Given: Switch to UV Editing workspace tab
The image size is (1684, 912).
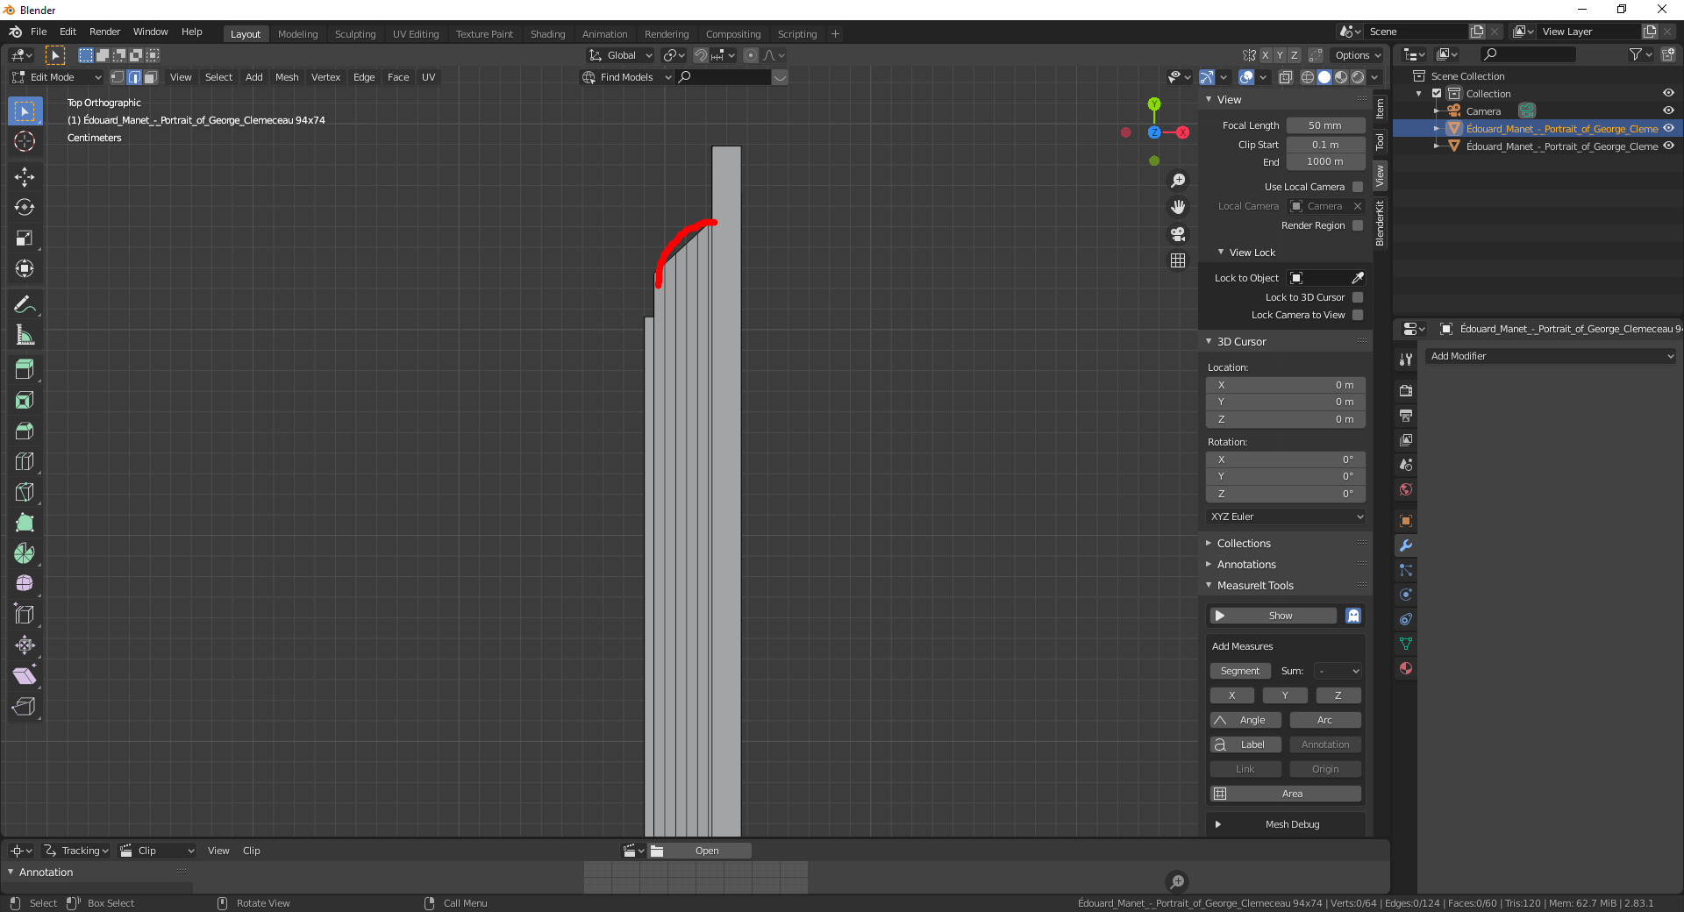Looking at the screenshot, I should [x=416, y=34].
